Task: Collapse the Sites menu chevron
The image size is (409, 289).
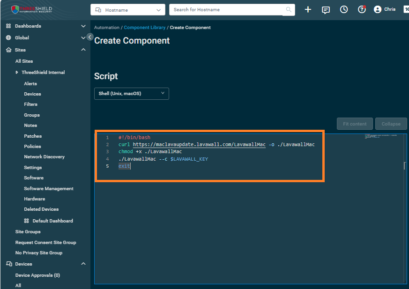Action: tap(83, 50)
